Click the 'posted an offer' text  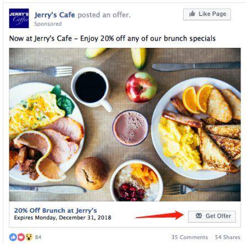coord(104,15)
